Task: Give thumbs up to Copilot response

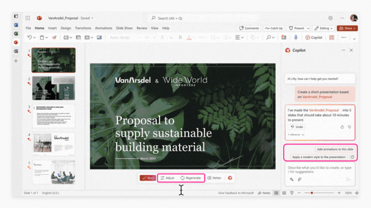Action: [x=342, y=127]
